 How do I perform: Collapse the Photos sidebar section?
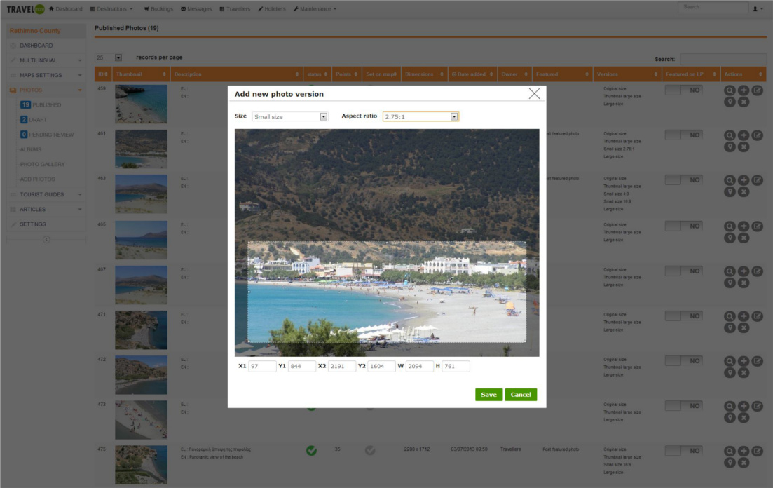pyautogui.click(x=46, y=90)
